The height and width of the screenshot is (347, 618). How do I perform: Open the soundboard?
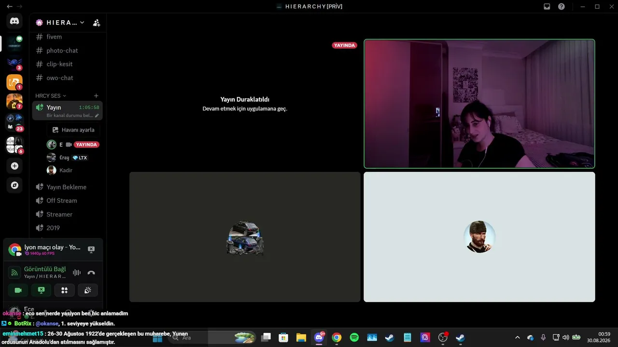pos(87,290)
